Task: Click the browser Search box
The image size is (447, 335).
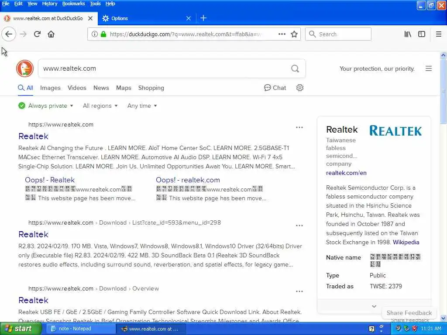Action: pos(338,34)
